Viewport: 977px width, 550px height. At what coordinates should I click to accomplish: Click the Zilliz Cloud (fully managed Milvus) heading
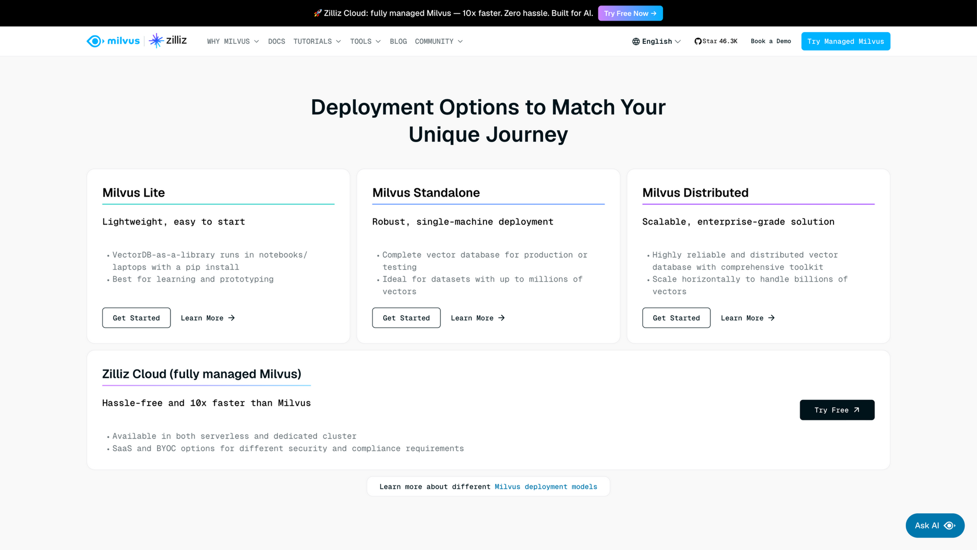click(x=202, y=374)
